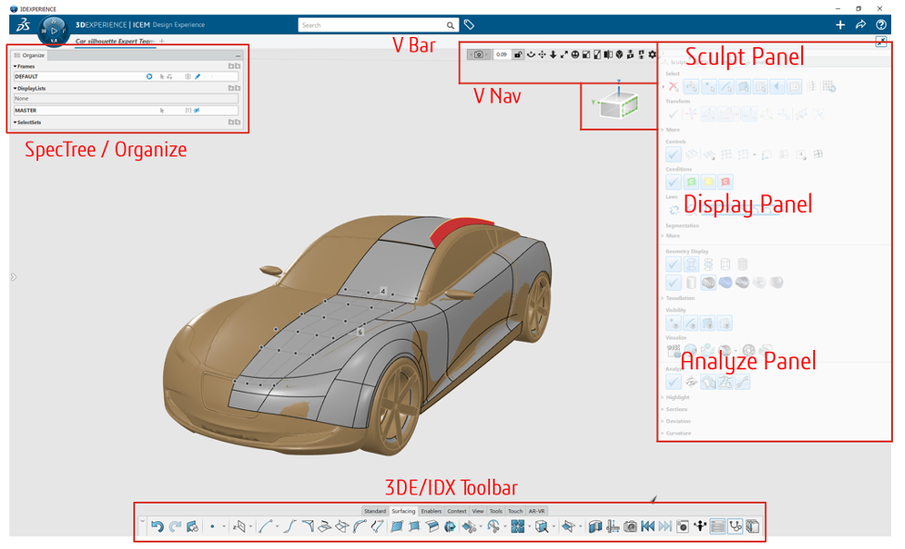This screenshot has height=549, width=905.
Task: Open the AR-VR toolbar tab
Action: pos(535,512)
